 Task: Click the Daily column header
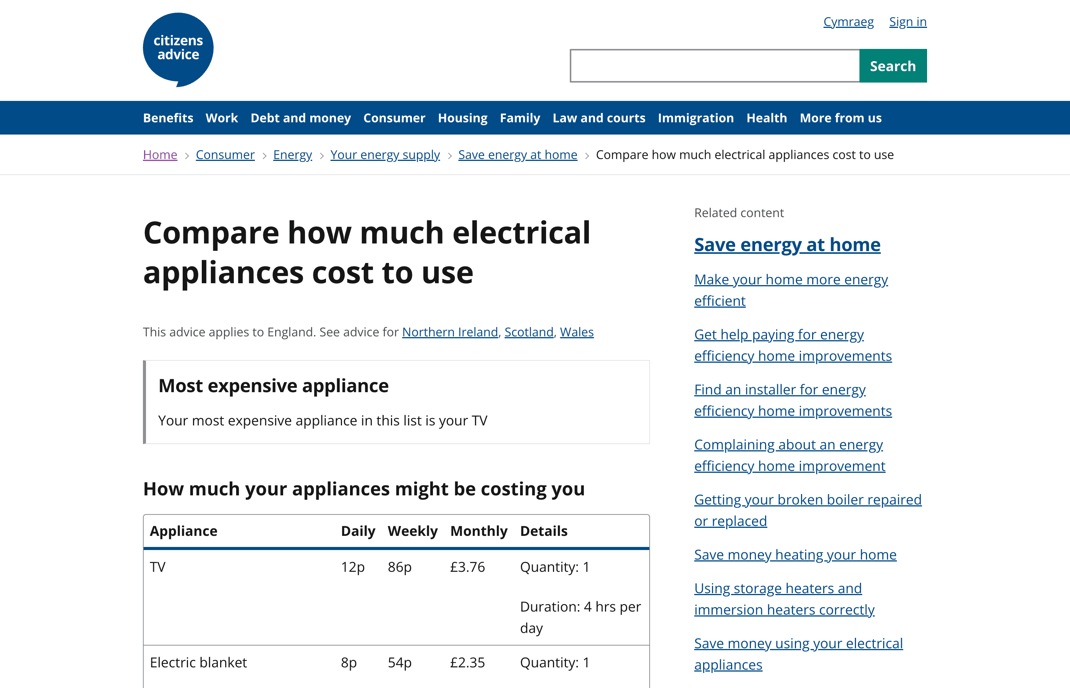pyautogui.click(x=358, y=531)
